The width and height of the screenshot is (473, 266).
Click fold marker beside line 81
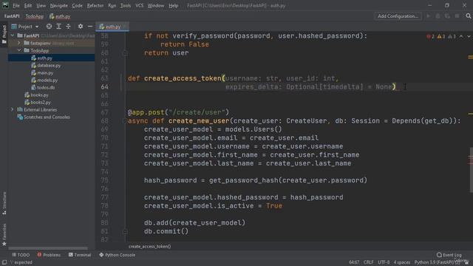click(x=125, y=231)
